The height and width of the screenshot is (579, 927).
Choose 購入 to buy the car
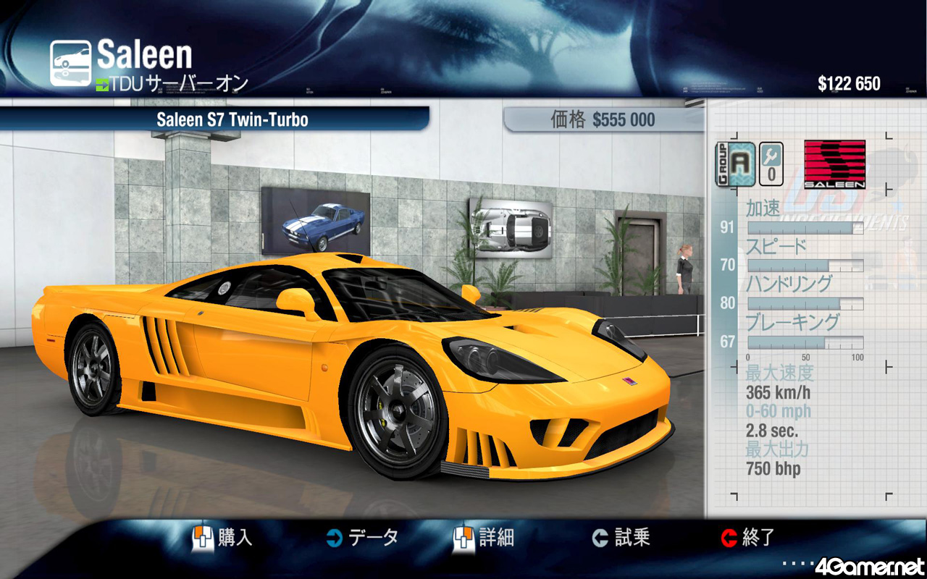[235, 538]
